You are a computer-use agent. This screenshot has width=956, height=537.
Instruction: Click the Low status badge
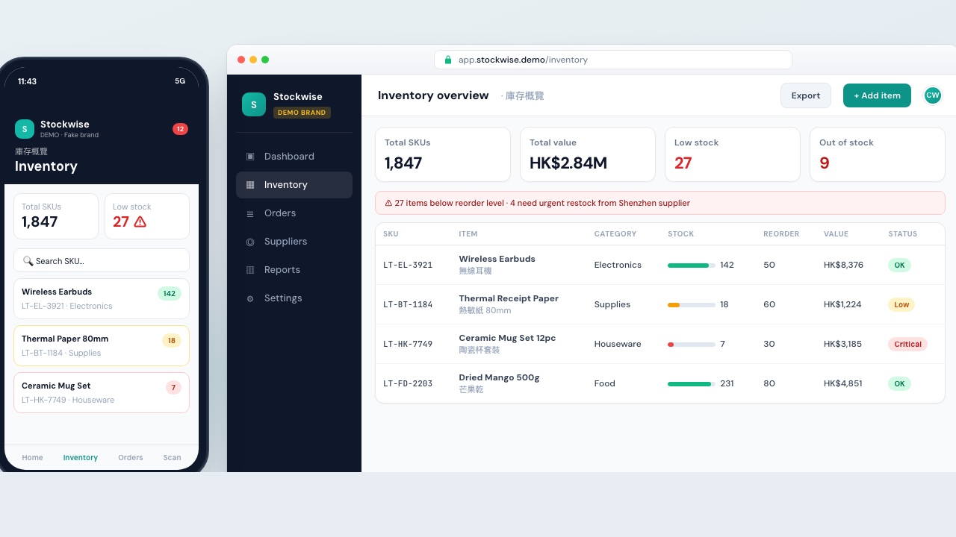901,304
